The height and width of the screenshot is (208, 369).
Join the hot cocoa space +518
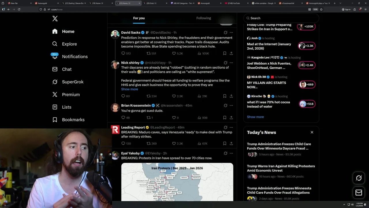[307, 104]
